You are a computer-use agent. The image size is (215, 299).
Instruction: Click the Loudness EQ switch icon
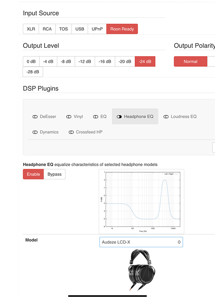166,117
